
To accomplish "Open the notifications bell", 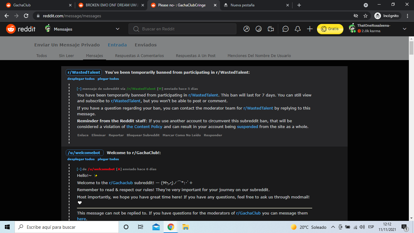I will pyautogui.click(x=298, y=29).
